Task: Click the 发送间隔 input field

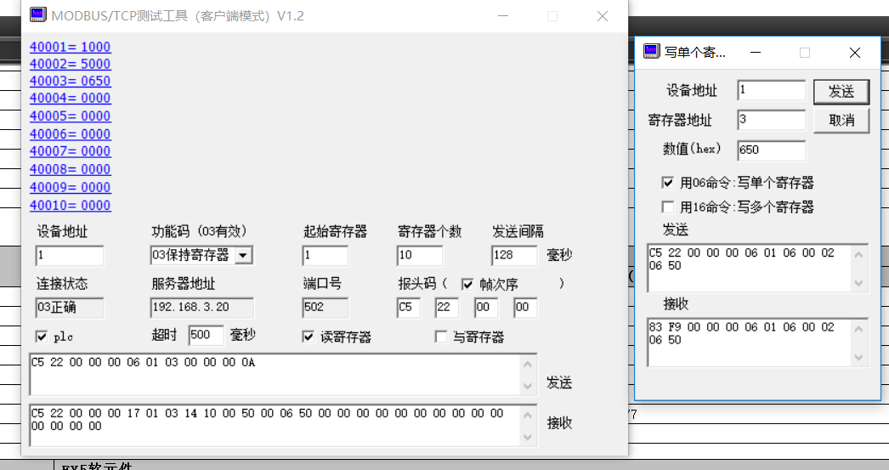Action: (513, 256)
